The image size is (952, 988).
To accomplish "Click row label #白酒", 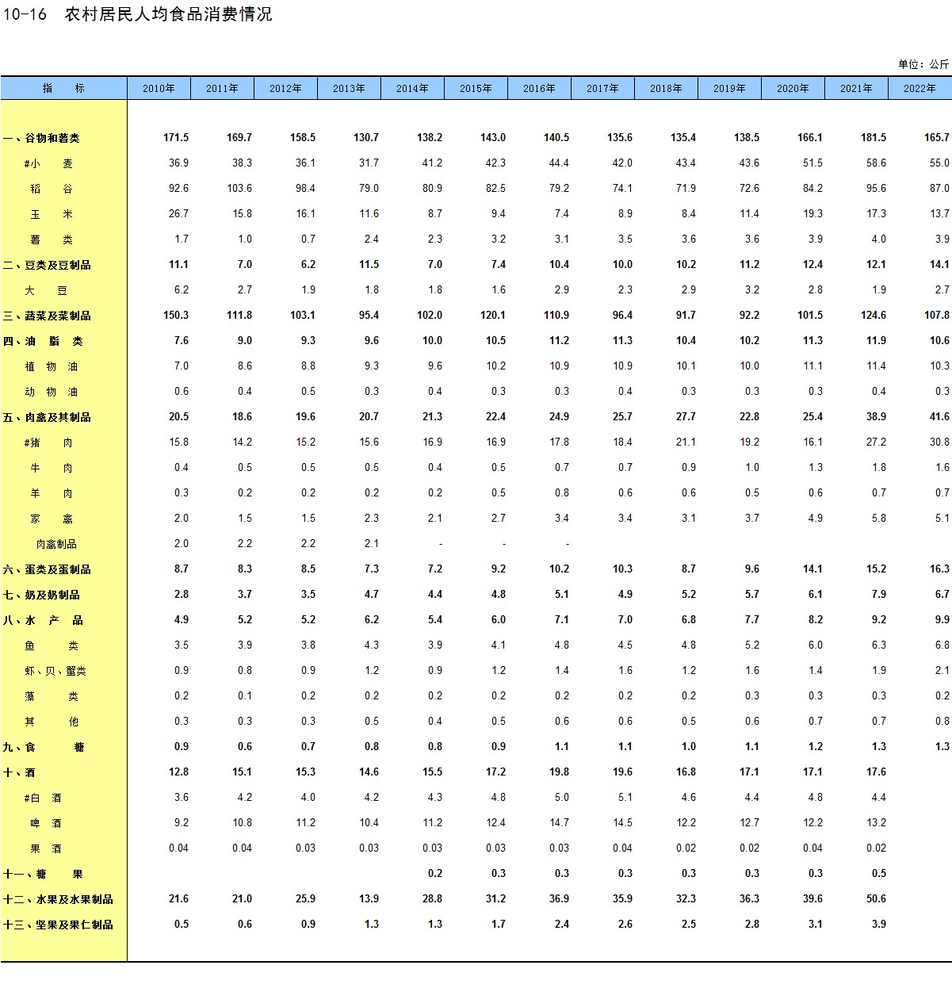I will click(x=43, y=798).
